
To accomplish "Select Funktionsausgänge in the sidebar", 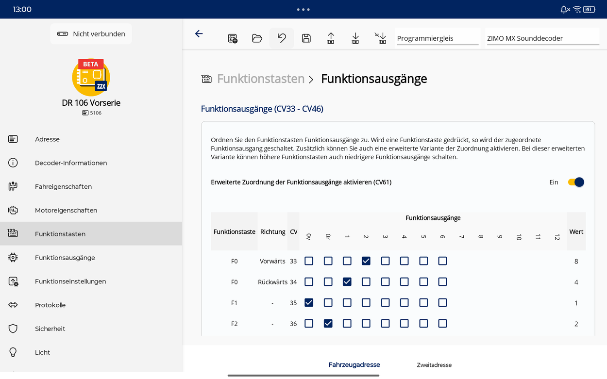I will coord(65,258).
